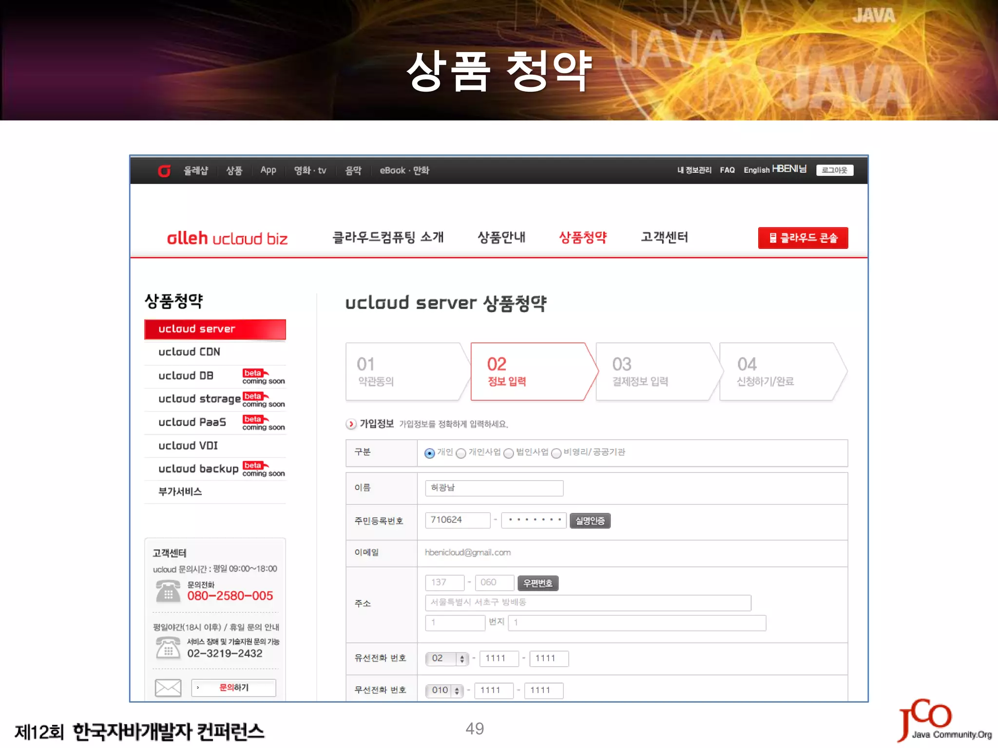Image resolution: width=998 pixels, height=748 pixels.
Task: Click the 클라우드 콘솔 red button
Action: click(803, 238)
